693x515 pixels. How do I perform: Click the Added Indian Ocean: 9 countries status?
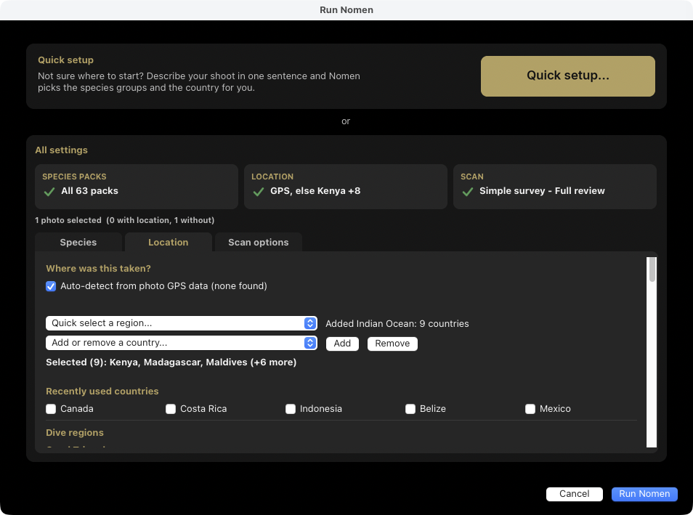tap(397, 323)
